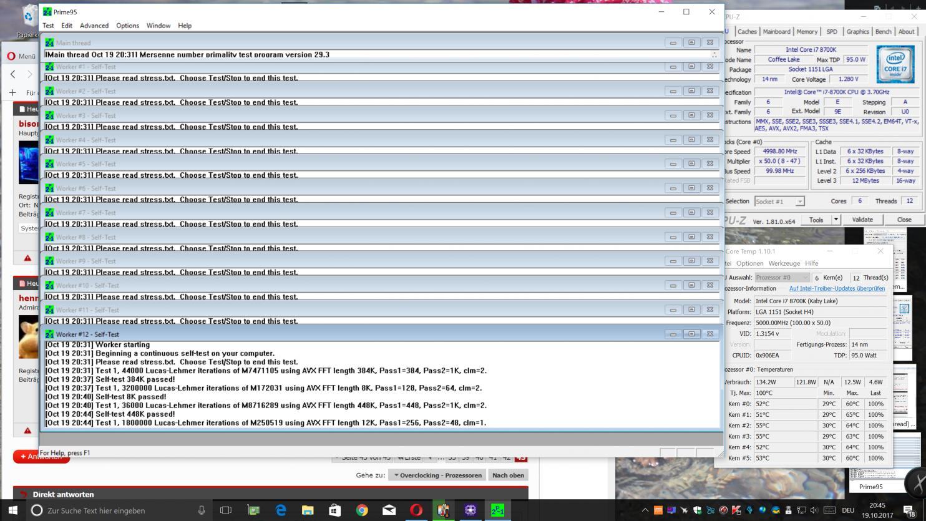Open the Edit menu in Prime95
The width and height of the screenshot is (926, 521).
[x=67, y=26]
